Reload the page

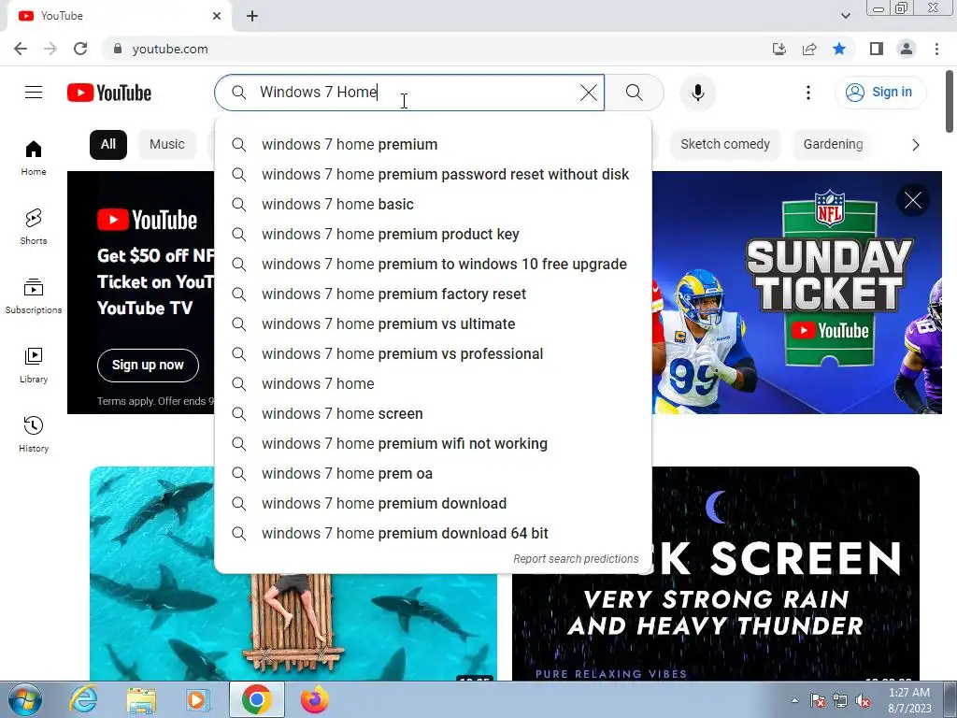tap(80, 49)
